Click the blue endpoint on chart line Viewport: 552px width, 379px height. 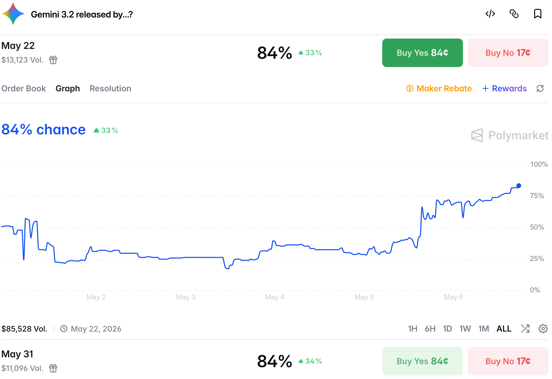[519, 186]
